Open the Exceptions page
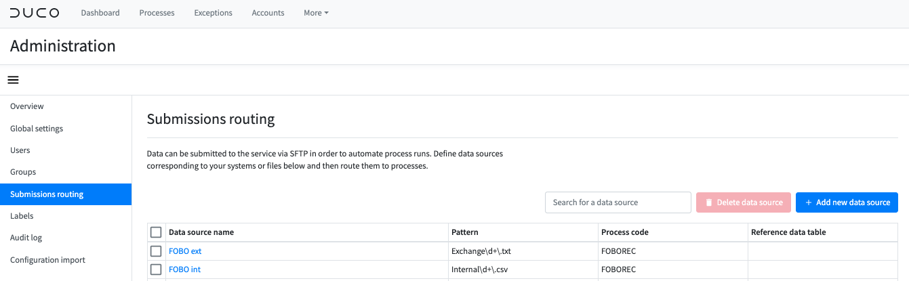The width and height of the screenshot is (909, 281). tap(213, 13)
